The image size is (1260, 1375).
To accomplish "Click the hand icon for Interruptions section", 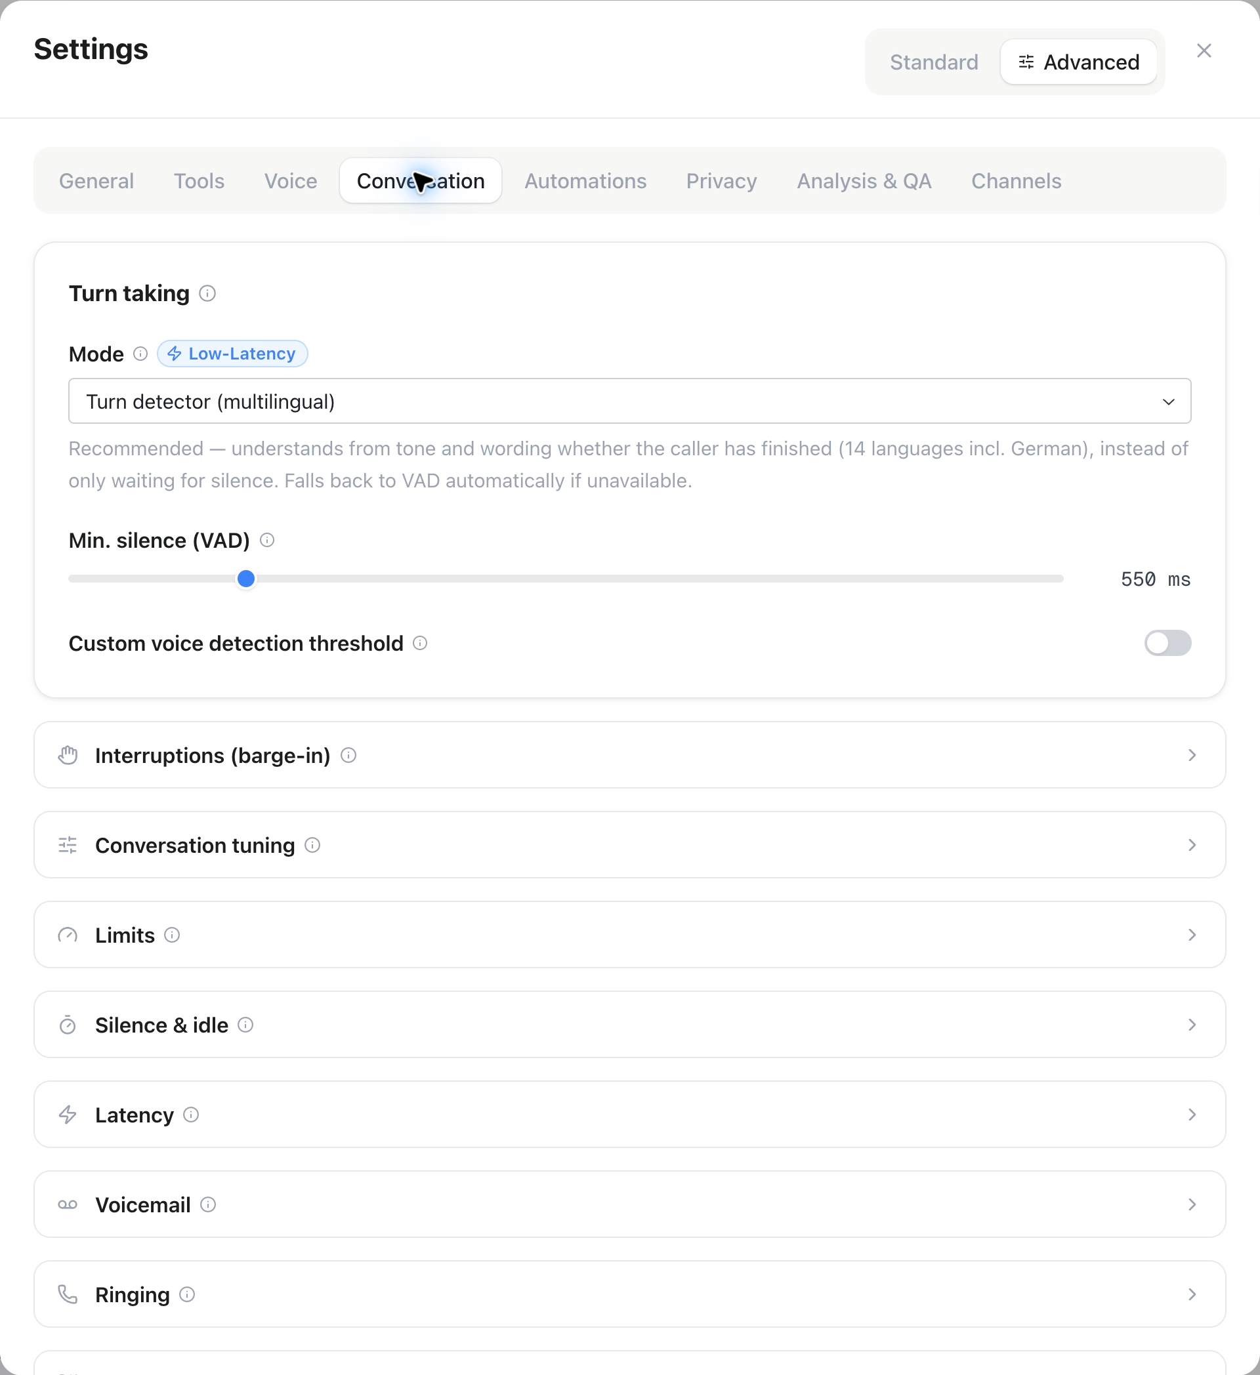I will [68, 755].
